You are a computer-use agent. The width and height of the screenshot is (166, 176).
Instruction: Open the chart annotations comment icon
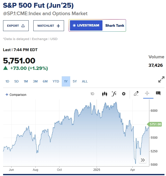click(158, 93)
